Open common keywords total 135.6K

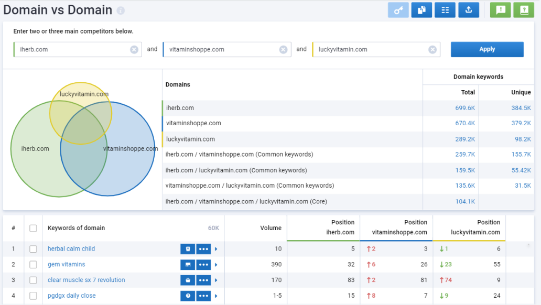[x=465, y=186]
